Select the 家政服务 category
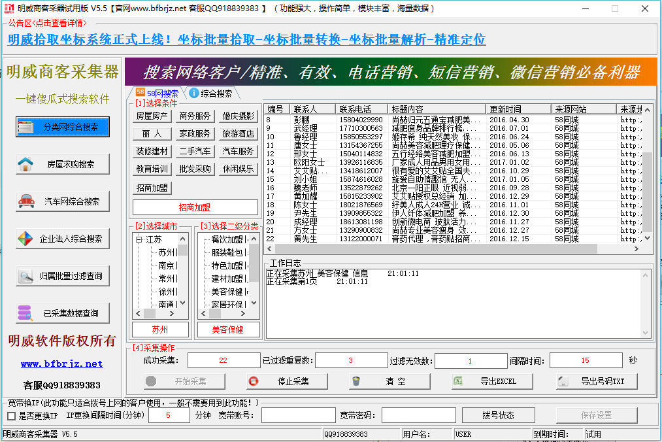This screenshot has height=442, width=662. 195,133
